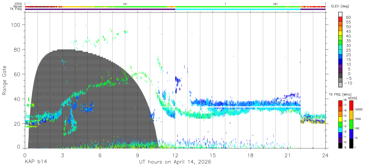Click the 3 tick label on the UT hours axis
The height and width of the screenshot is (168, 366).
(62, 155)
